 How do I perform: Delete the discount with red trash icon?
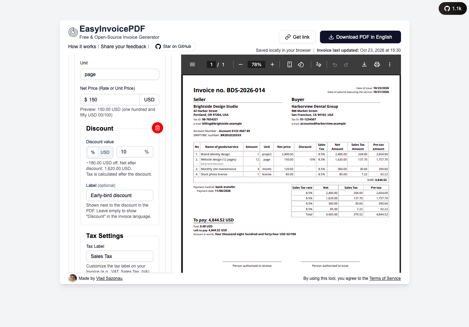(x=158, y=128)
